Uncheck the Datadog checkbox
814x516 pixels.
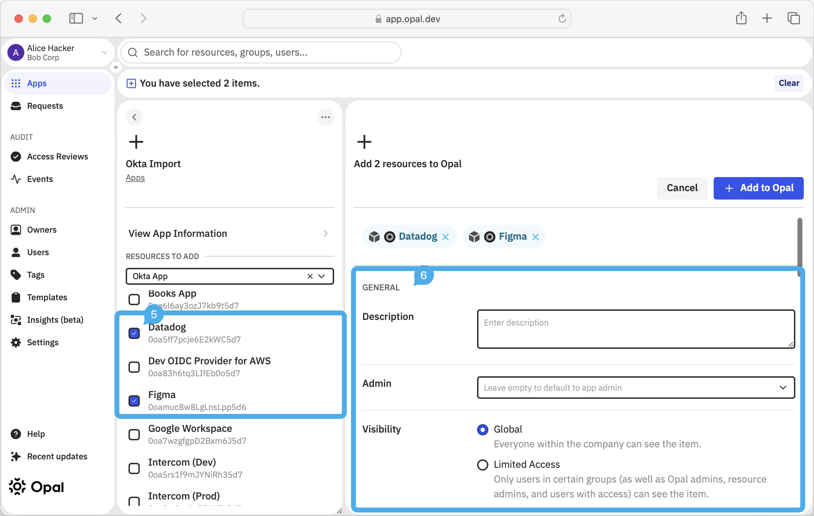134,333
